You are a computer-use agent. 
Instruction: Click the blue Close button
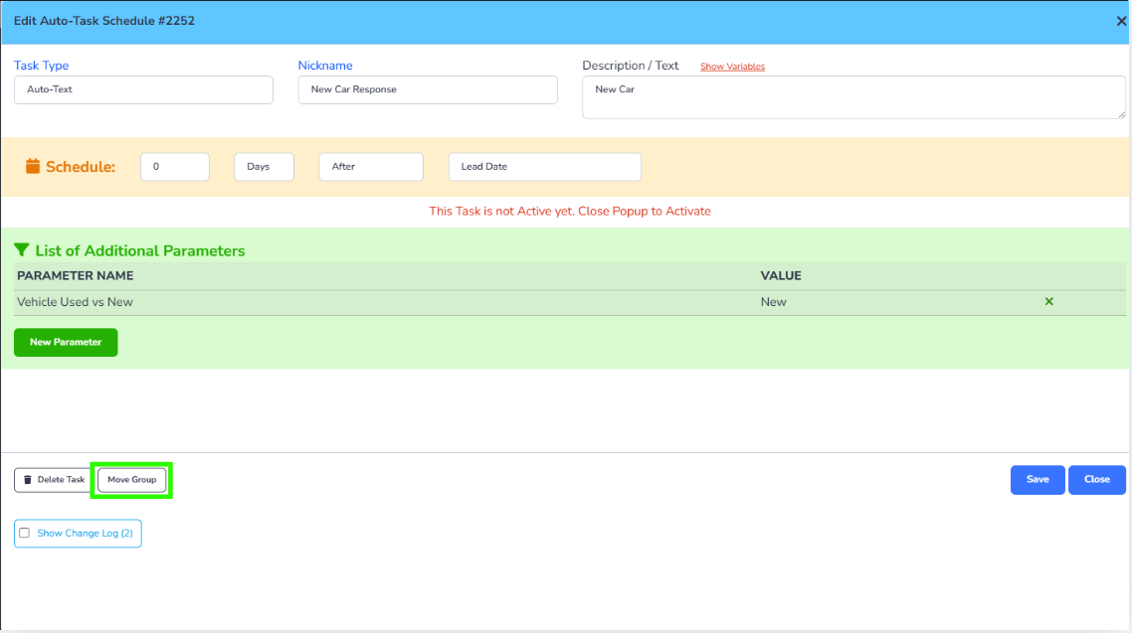pos(1096,479)
